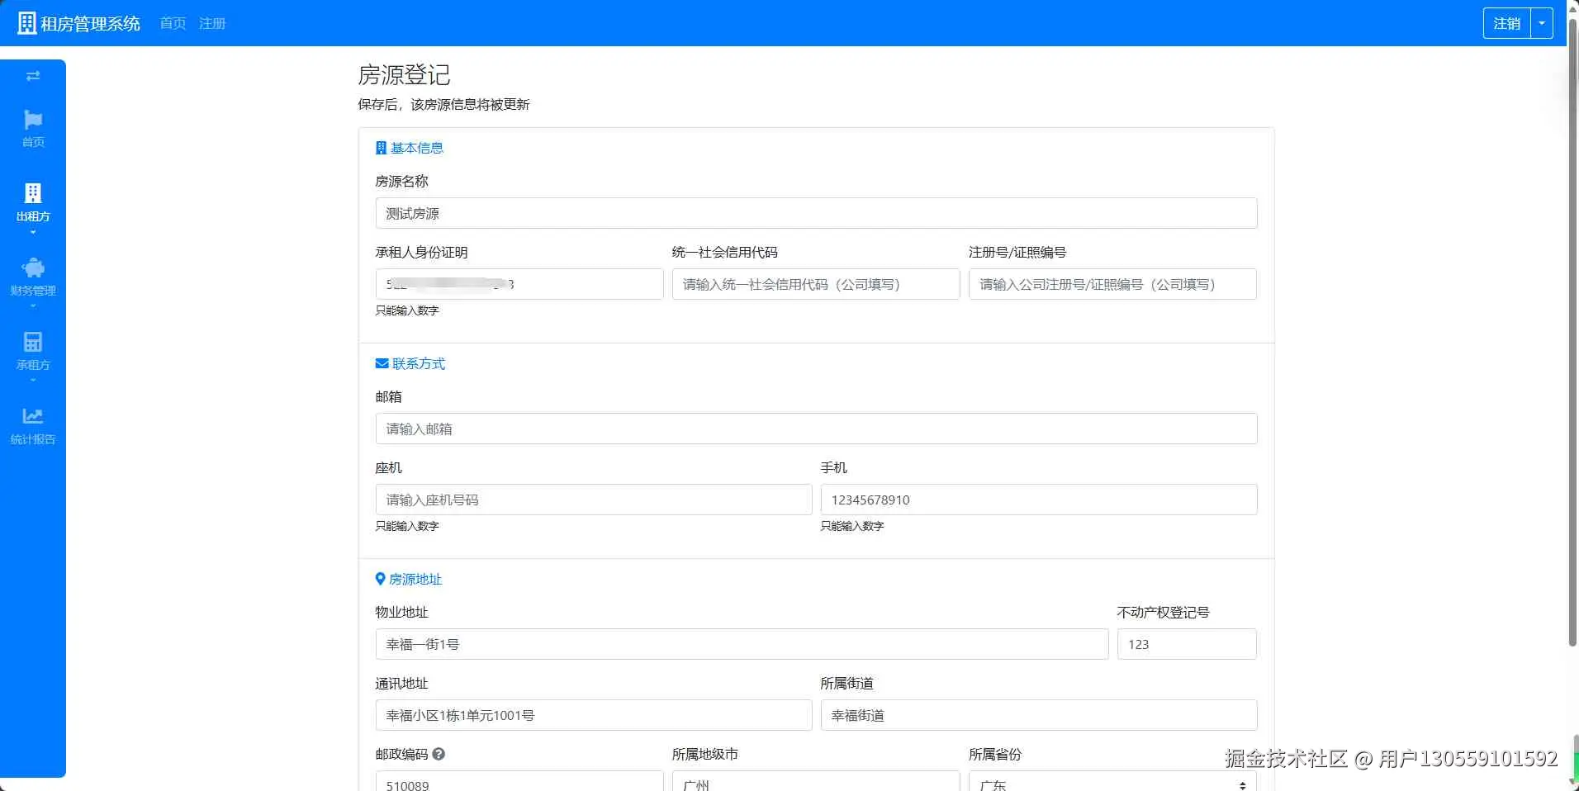Focus the 承租人身份证明 input field
The height and width of the screenshot is (791, 1579).
pyautogui.click(x=519, y=284)
